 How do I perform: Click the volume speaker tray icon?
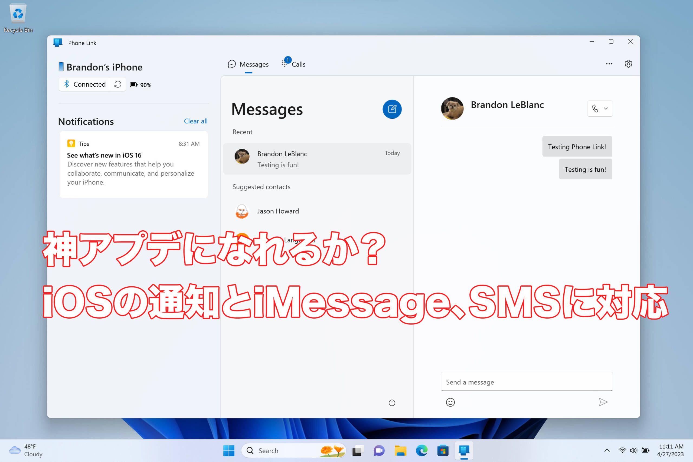click(633, 450)
